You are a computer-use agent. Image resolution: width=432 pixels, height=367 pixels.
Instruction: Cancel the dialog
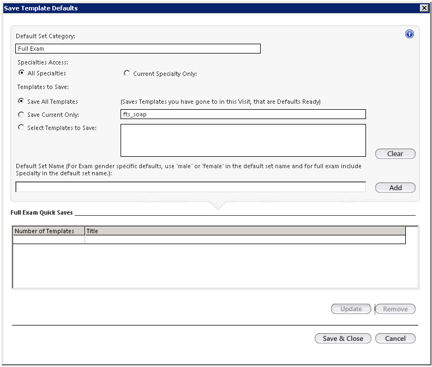coord(395,338)
